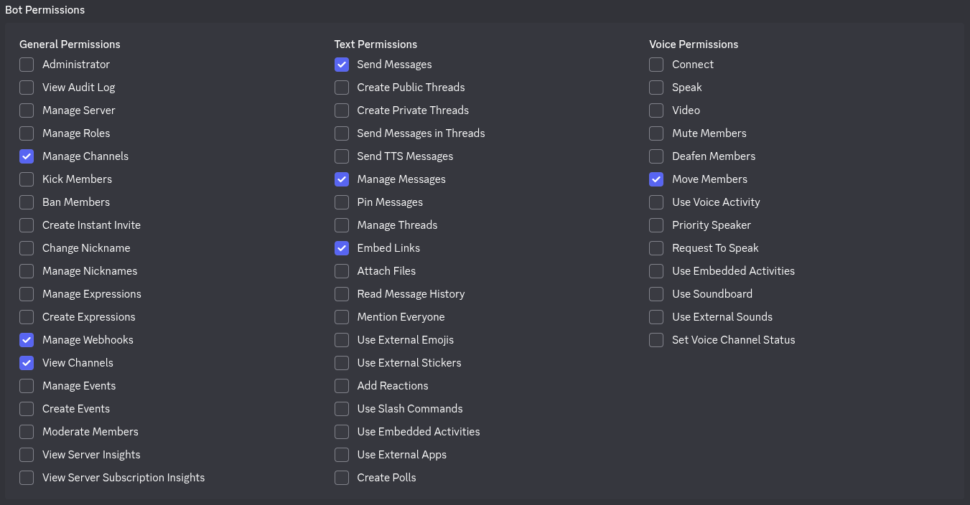The height and width of the screenshot is (505, 970).
Task: Uncheck the Manage Webhooks permission
Action: point(27,339)
